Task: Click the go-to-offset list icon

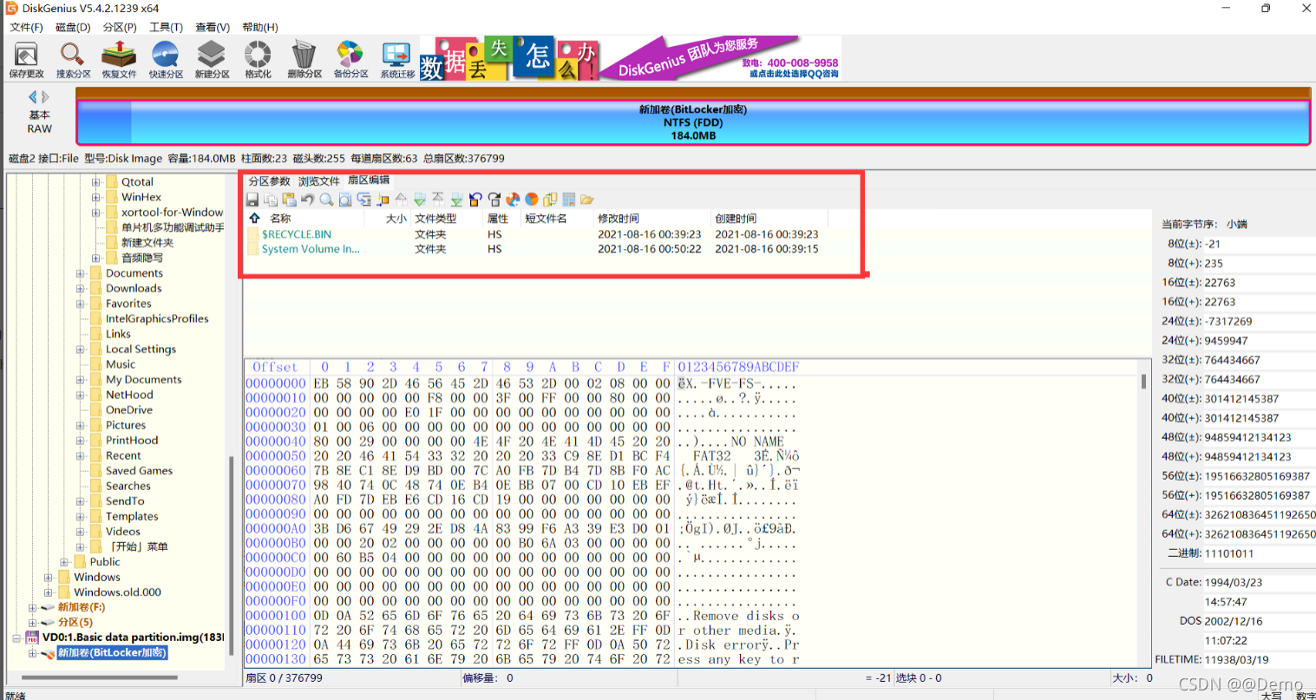Action: (363, 200)
